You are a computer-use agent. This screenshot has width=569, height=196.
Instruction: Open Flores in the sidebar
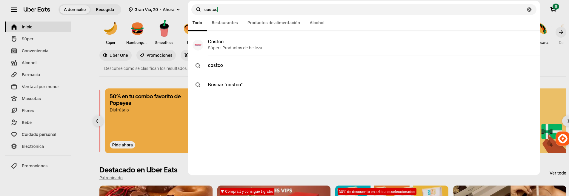(38, 111)
